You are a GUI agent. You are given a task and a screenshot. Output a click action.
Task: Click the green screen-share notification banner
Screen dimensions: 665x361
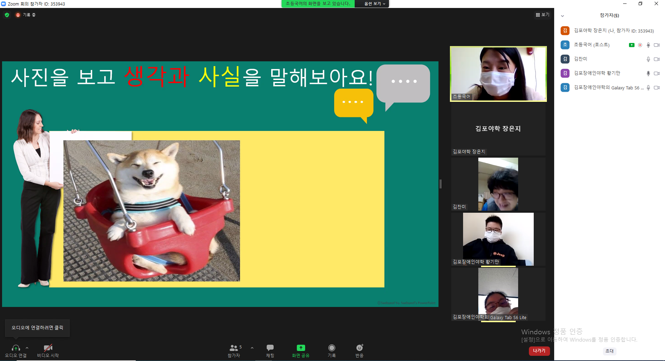tap(318, 4)
